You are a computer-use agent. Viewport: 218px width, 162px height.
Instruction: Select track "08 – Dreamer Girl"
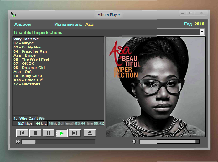(x=29, y=68)
